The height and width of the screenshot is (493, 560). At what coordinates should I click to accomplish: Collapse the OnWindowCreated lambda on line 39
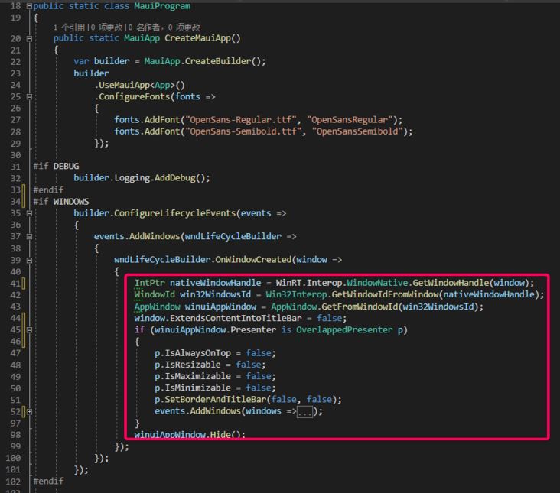point(29,260)
